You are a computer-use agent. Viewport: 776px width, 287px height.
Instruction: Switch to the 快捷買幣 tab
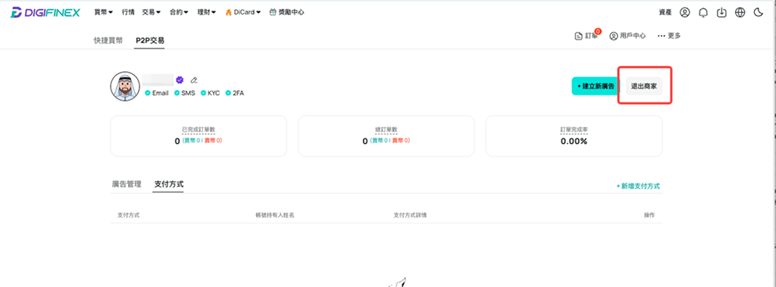pyautogui.click(x=108, y=41)
